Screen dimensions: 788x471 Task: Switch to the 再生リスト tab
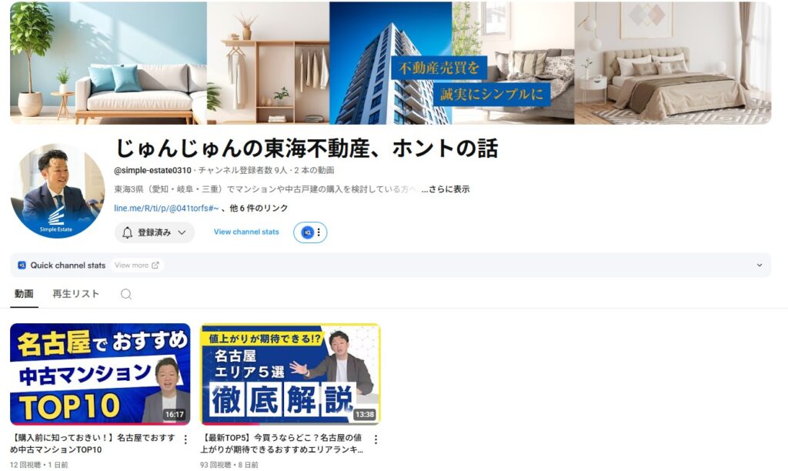pyautogui.click(x=76, y=293)
